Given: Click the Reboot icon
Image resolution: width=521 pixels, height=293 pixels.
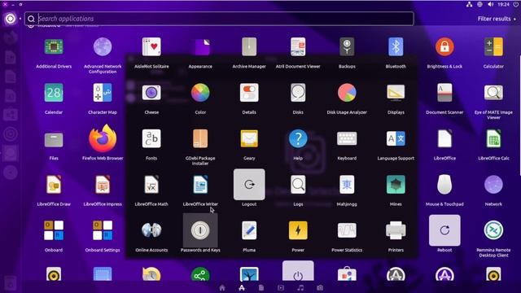Looking at the screenshot, I should pyautogui.click(x=444, y=230).
